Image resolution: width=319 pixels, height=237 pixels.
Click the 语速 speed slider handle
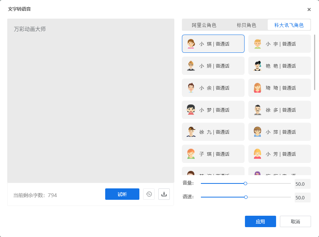246,197
